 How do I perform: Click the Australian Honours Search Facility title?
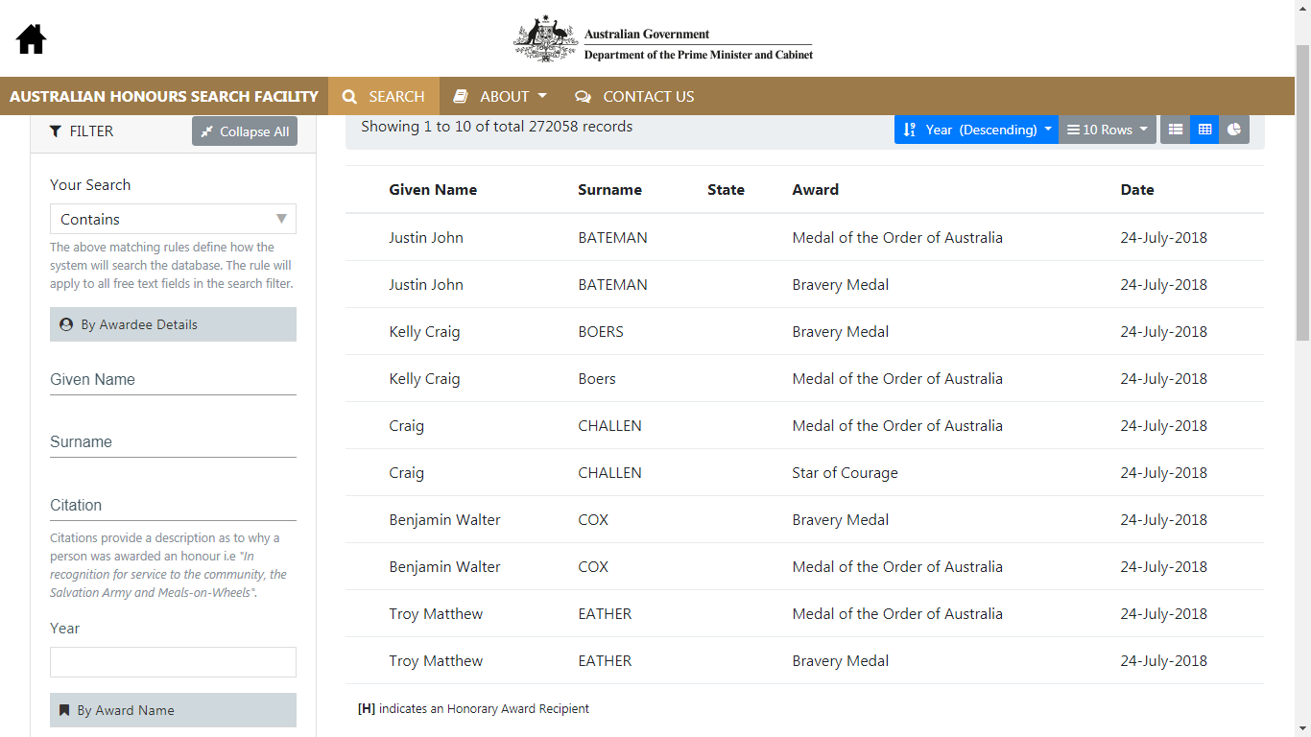pos(164,96)
